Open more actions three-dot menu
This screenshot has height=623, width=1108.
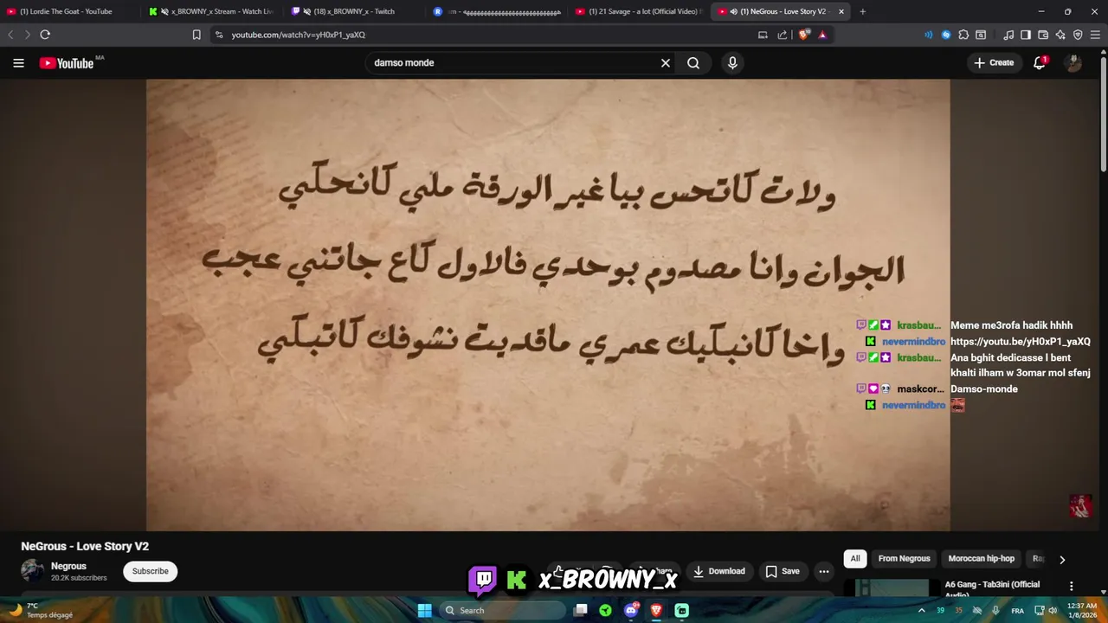pos(824,571)
